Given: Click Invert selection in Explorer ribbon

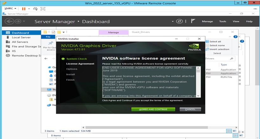Looking at the screenshot, I should click(217, 49).
